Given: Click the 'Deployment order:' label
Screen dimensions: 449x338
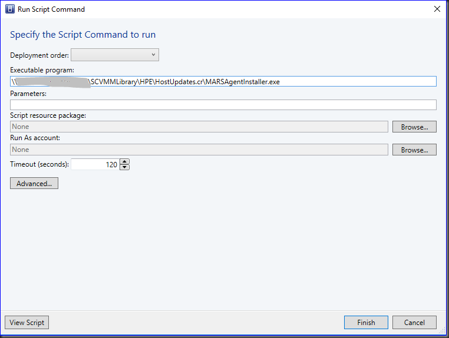Looking at the screenshot, I should tap(39, 55).
